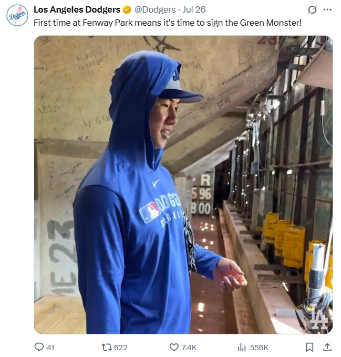
Task: Open view analytics bar chart icon
Action: (x=242, y=348)
